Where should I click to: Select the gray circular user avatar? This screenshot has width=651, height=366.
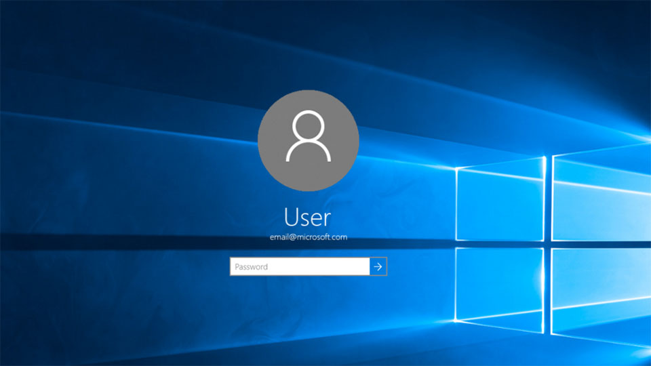(x=308, y=140)
